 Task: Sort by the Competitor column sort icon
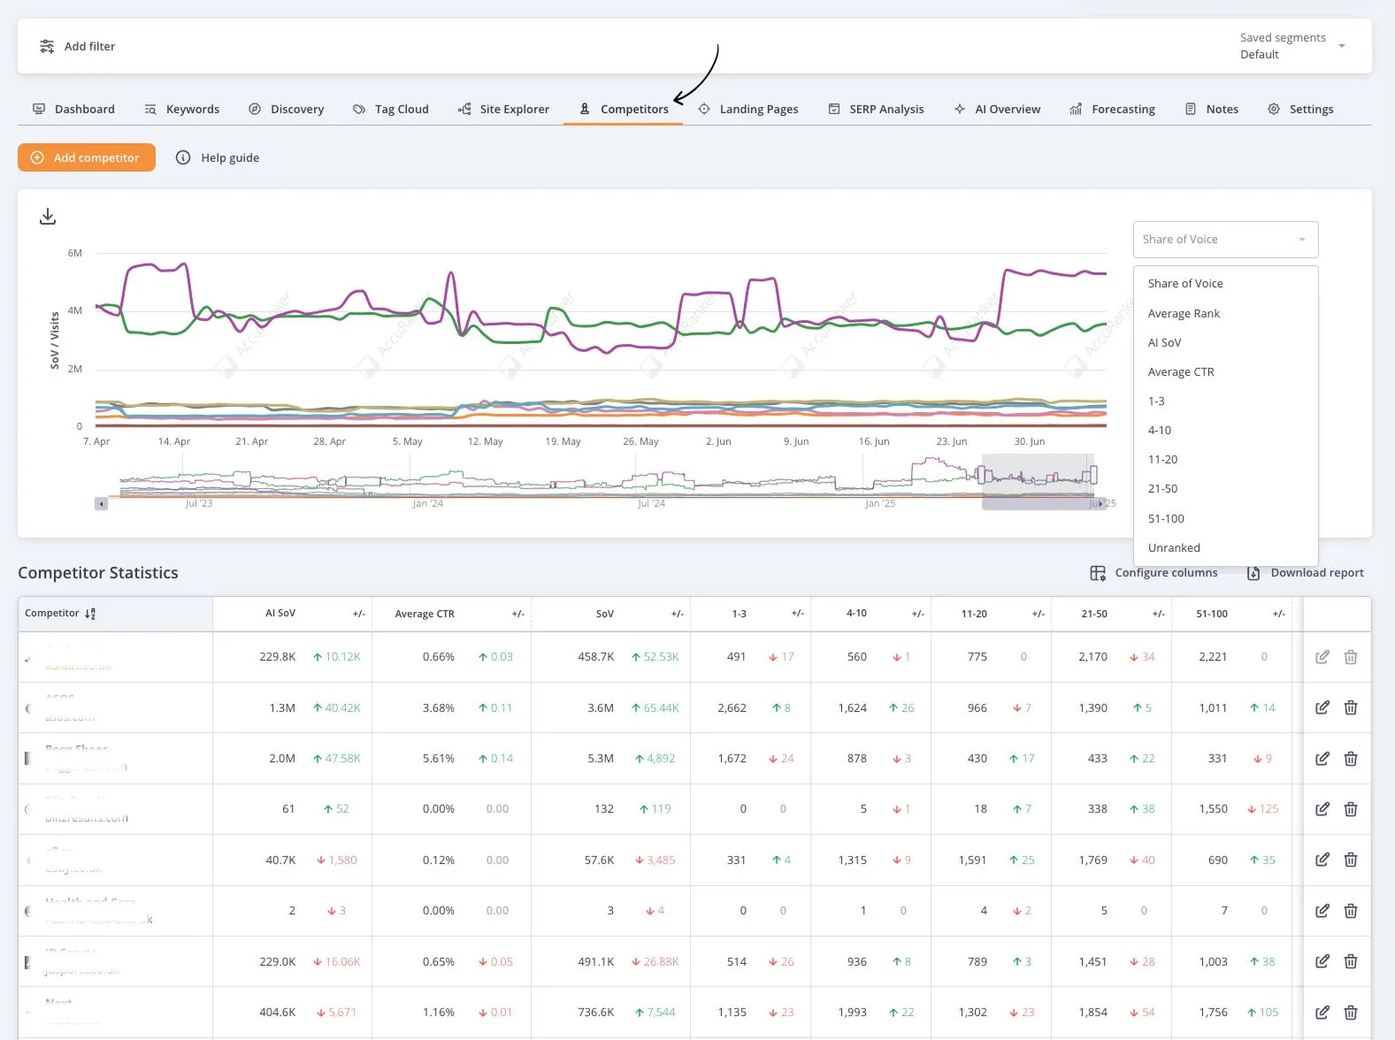(x=90, y=614)
